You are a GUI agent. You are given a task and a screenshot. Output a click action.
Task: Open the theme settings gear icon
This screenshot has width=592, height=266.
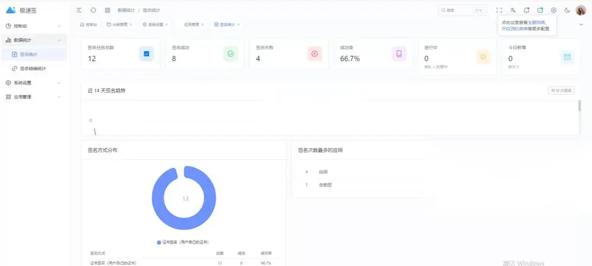[x=554, y=10]
